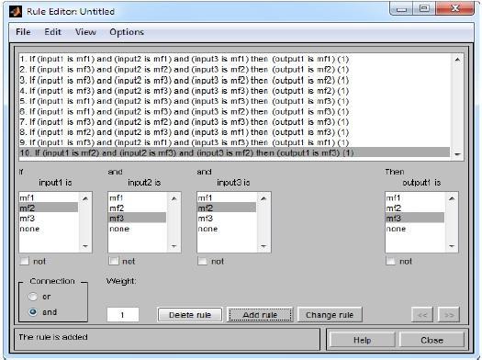This screenshot has height=360, width=482.
Task: Select the 'and' connection radio button
Action: [32, 312]
